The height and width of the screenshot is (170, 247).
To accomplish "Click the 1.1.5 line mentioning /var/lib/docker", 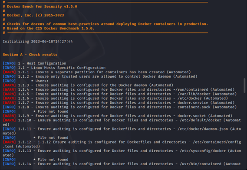I will pyautogui.click(x=120, y=94).
